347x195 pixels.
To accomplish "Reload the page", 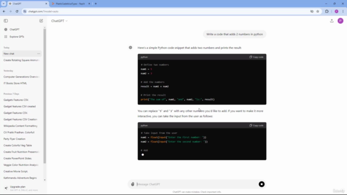I will pos(17,11).
